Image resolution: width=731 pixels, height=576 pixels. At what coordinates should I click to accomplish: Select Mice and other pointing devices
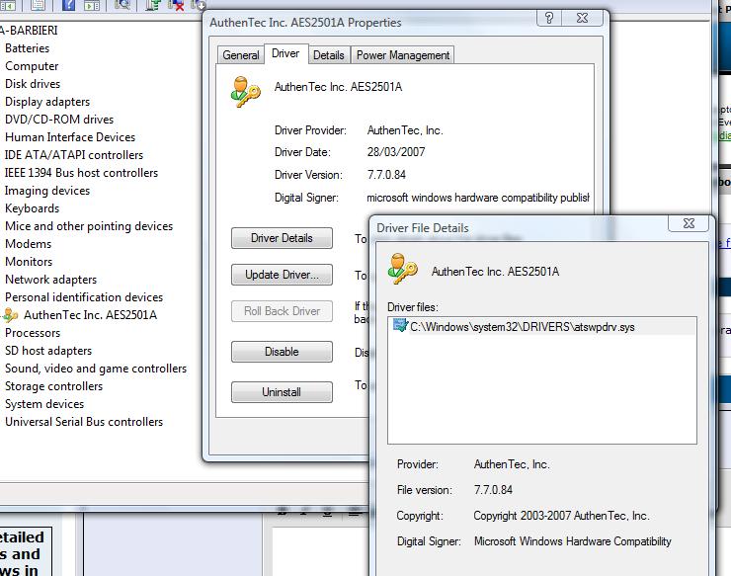point(89,226)
